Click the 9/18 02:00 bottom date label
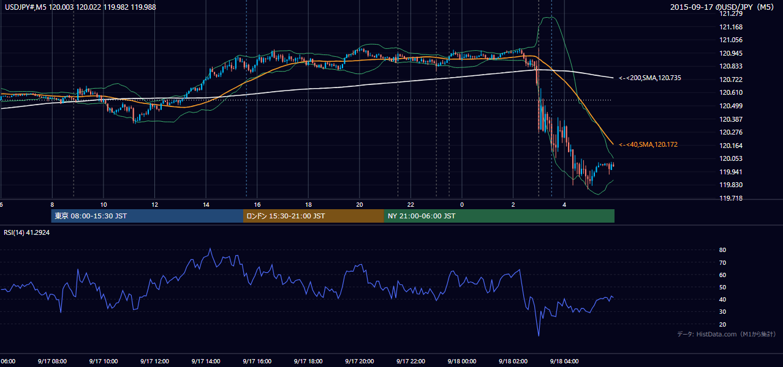The image size is (783, 367). coord(513,361)
